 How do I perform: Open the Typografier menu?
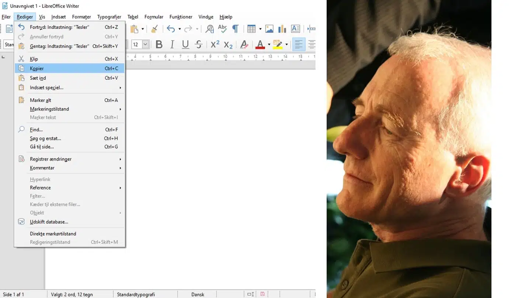[109, 17]
